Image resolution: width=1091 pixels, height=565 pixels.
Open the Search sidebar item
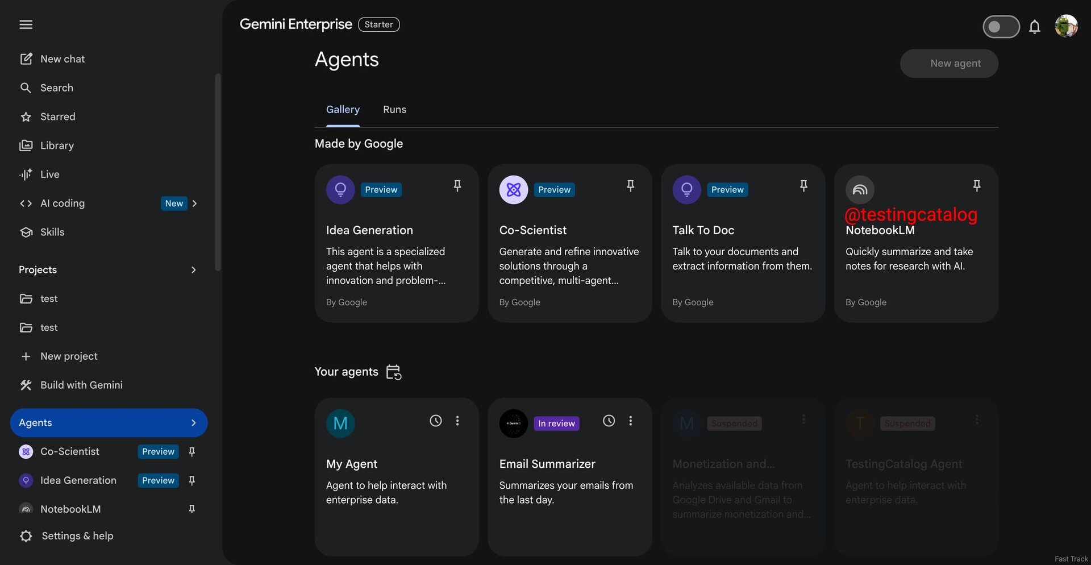56,88
